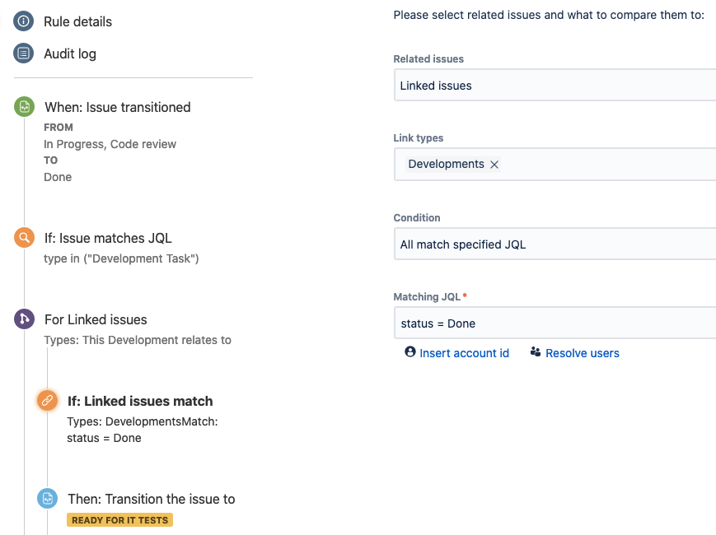Select the orange Linked issues match link icon

pyautogui.click(x=47, y=401)
